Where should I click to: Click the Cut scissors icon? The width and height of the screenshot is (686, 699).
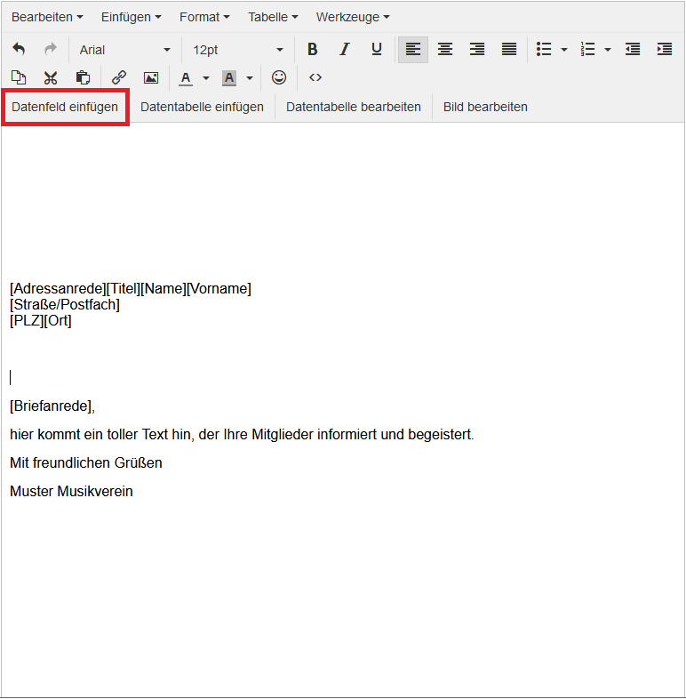pos(51,77)
